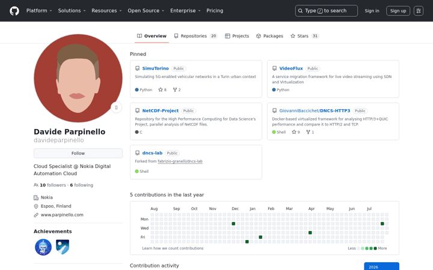The image size is (433, 270).
Task: Select the Overview tab
Action: click(x=152, y=36)
